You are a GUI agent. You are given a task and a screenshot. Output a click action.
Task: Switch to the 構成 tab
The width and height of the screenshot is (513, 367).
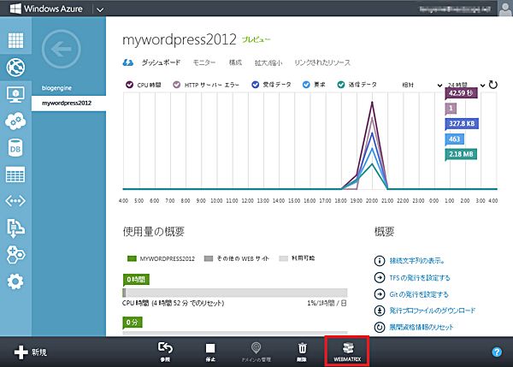click(x=235, y=62)
